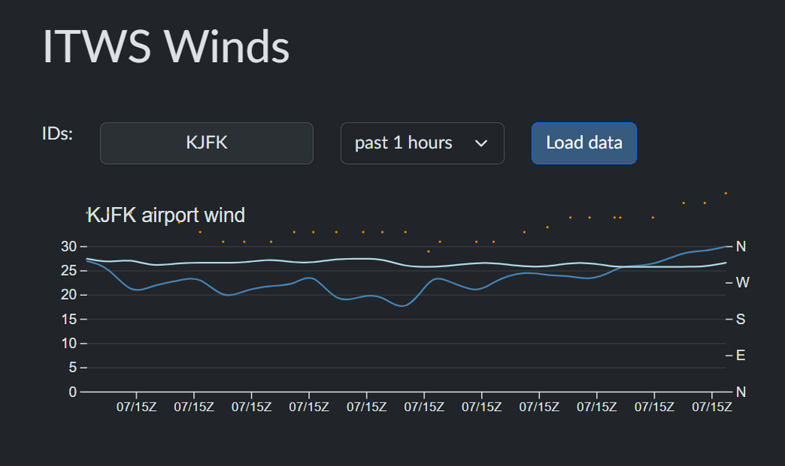Image resolution: width=785 pixels, height=466 pixels.
Task: Click the Load data button
Action: (584, 143)
